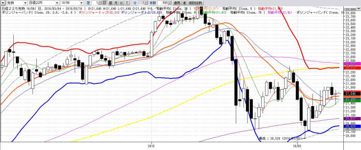Click the 複数銘柄 button
Viewport: 361px width, 150px height.
point(194,3)
